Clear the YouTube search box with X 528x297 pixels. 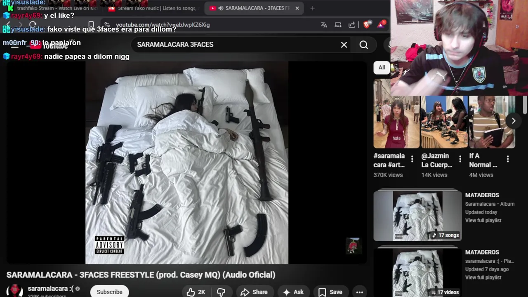click(344, 45)
